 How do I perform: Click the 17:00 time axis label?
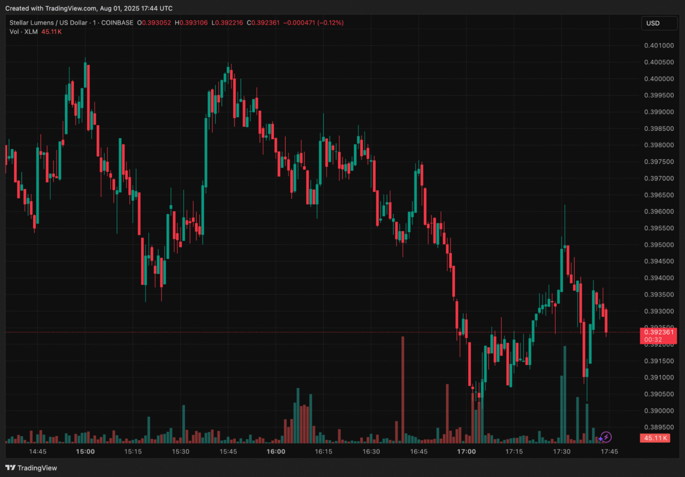tap(466, 451)
